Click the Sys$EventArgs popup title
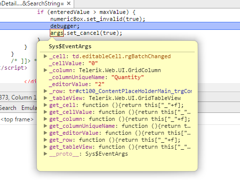The image size is (240, 189). click(70, 46)
